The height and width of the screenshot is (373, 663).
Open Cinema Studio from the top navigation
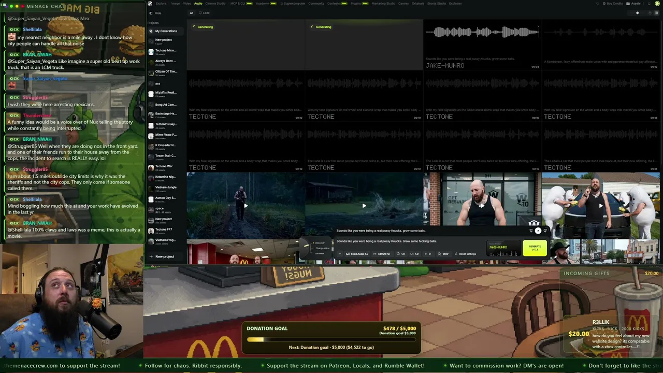click(x=215, y=4)
